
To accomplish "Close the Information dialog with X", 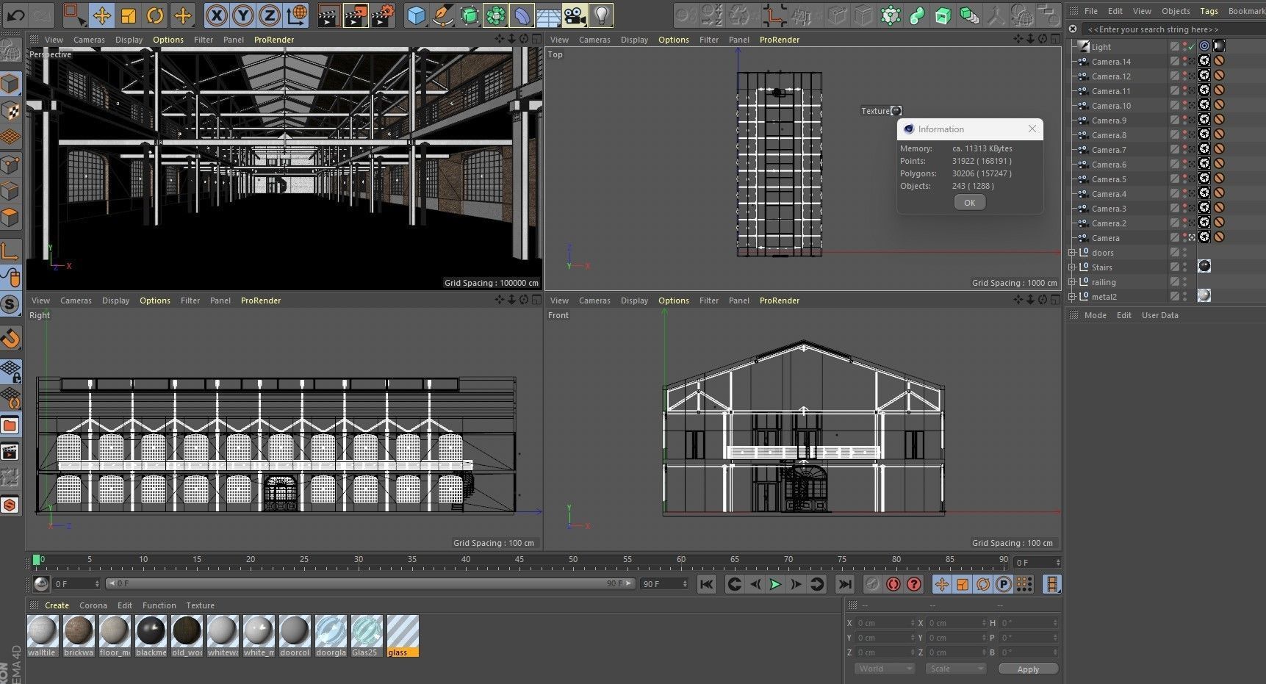I will click(1032, 129).
